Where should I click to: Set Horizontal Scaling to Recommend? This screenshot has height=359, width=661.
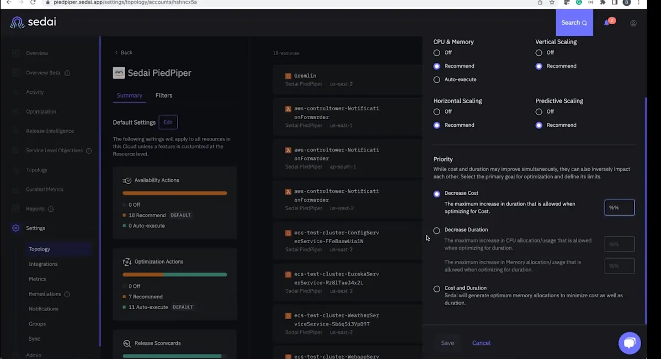click(437, 125)
